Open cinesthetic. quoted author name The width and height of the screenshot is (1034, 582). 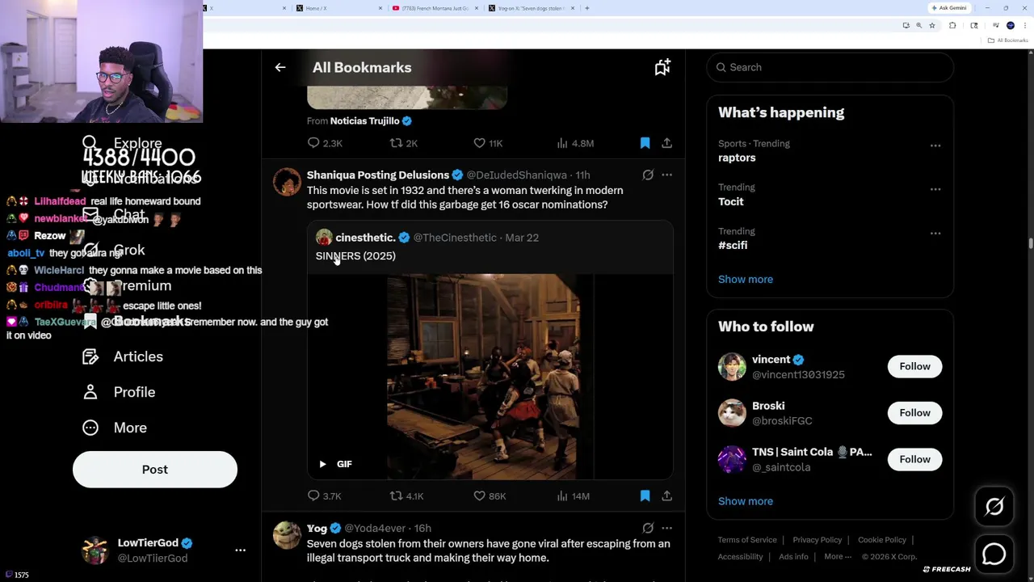coord(365,238)
